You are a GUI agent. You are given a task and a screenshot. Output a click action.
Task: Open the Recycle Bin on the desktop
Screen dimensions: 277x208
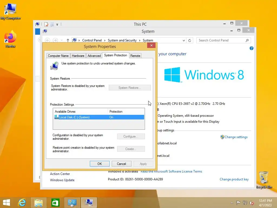point(264,180)
